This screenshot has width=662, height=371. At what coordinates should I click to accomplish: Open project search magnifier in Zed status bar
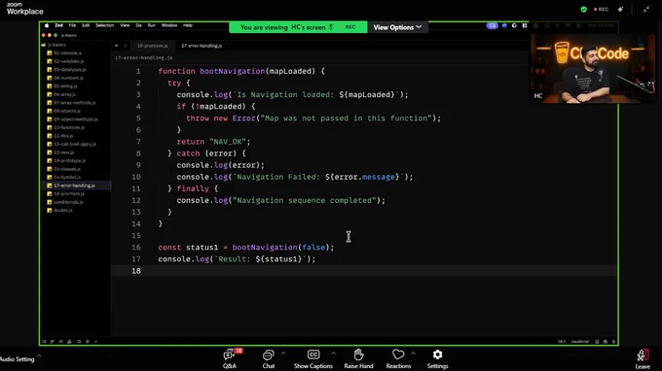pyautogui.click(x=79, y=342)
